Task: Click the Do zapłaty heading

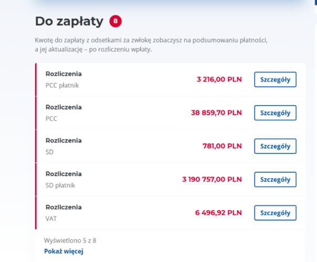Action: [x=69, y=22]
